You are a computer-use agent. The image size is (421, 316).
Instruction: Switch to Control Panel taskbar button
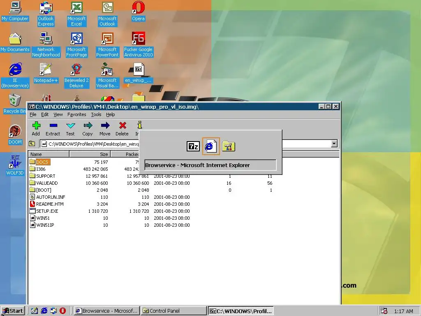pos(173,311)
